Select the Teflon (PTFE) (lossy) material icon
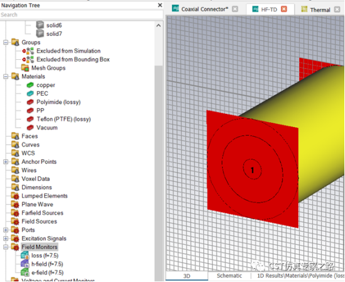 30,119
